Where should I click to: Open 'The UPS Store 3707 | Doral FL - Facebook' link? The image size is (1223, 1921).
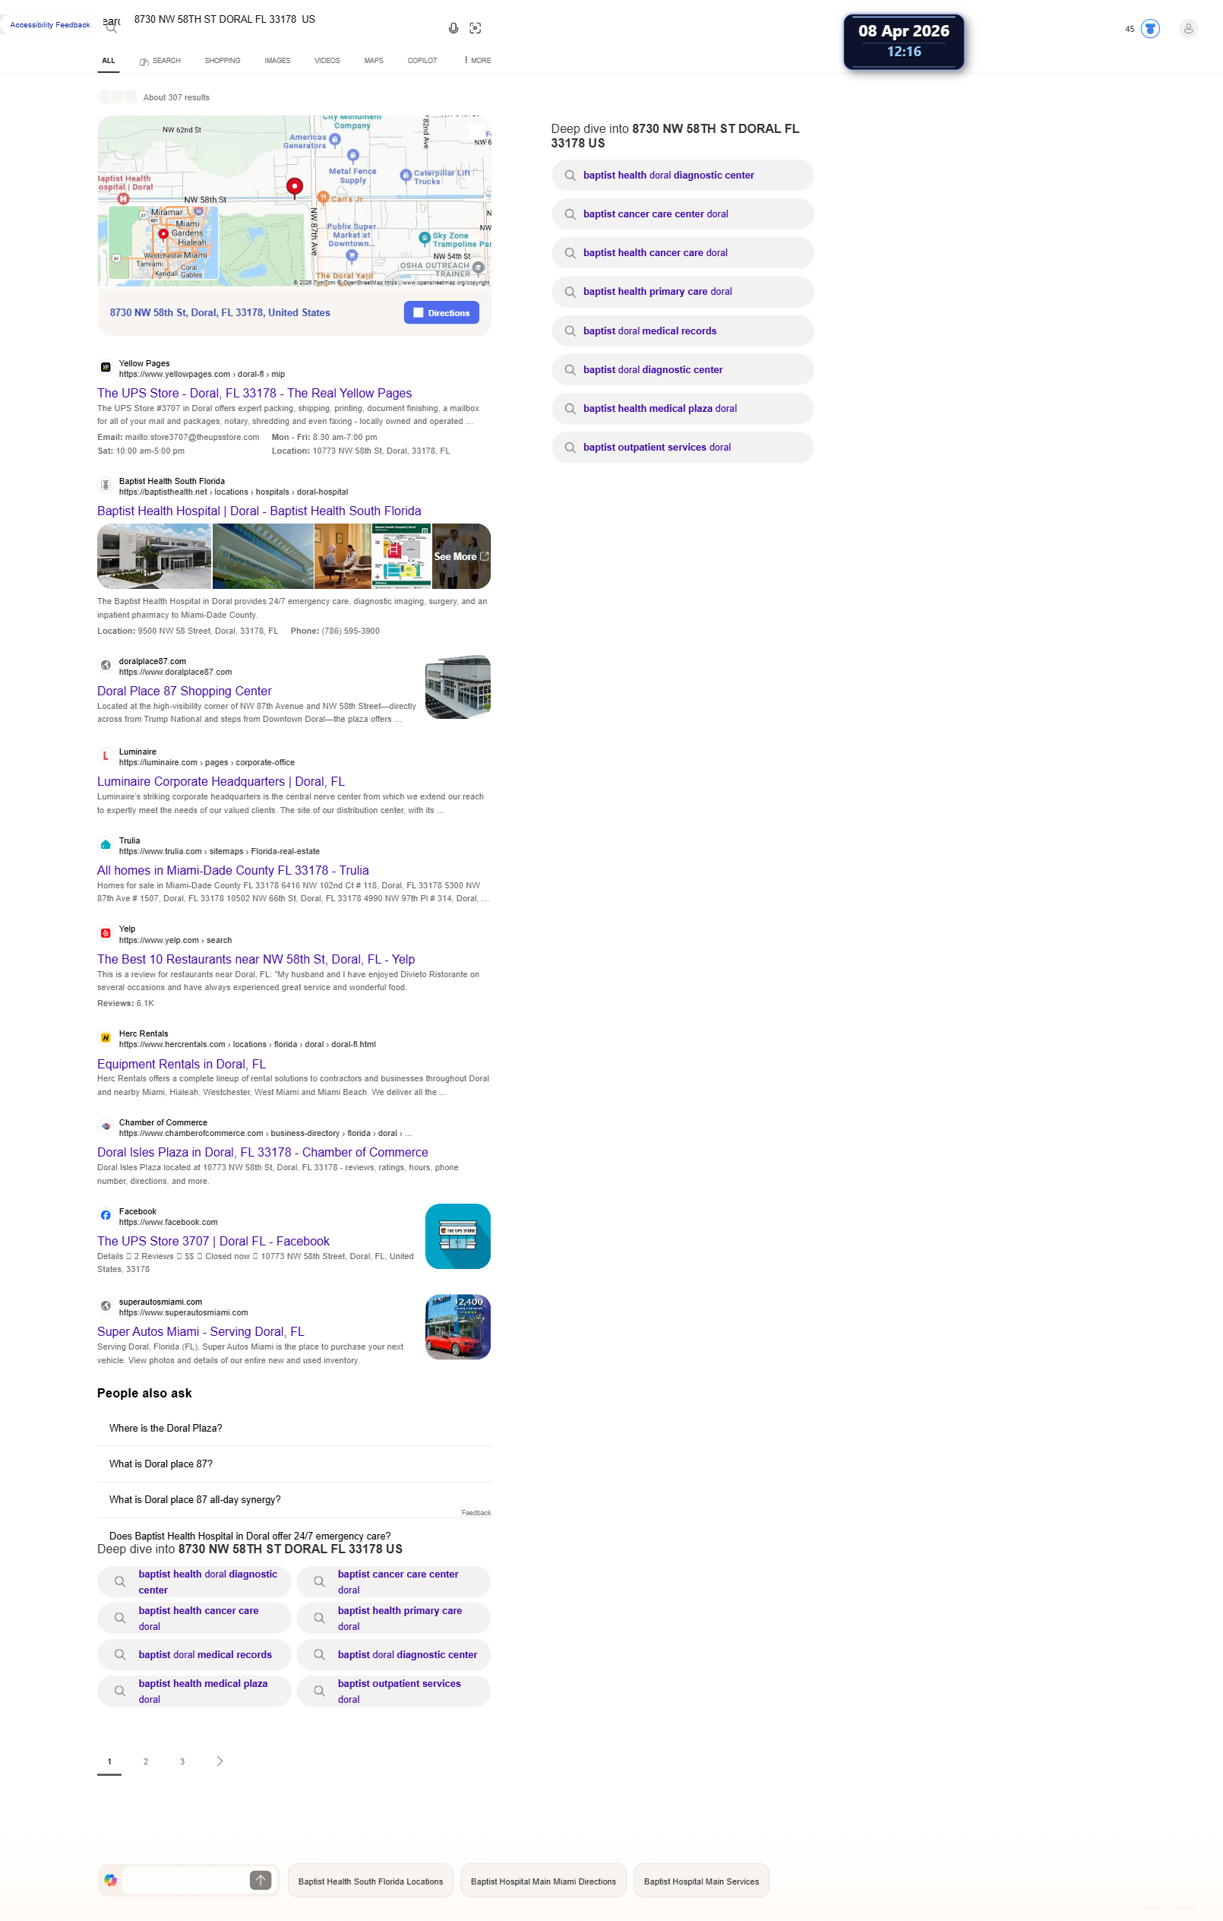click(213, 1242)
